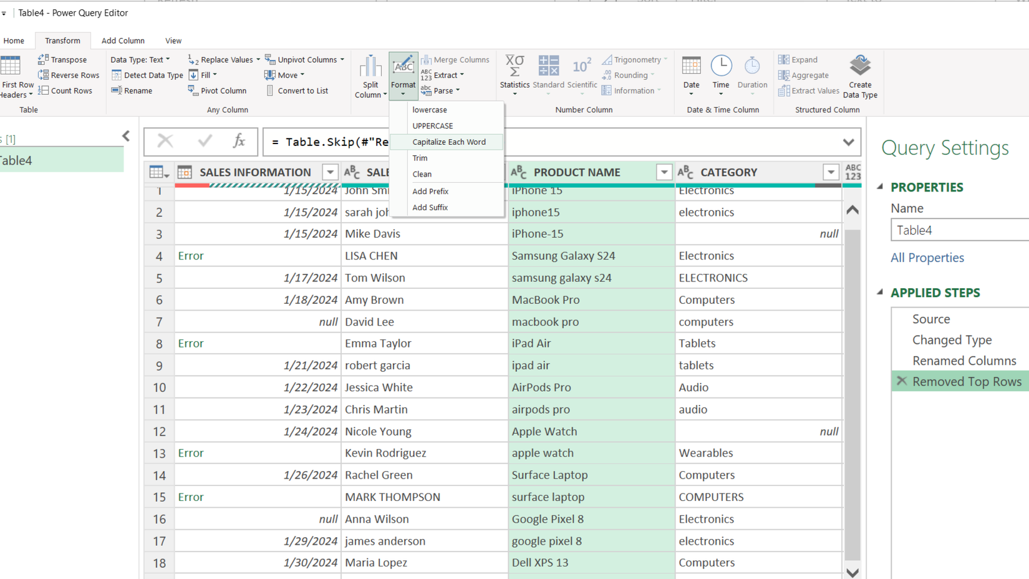Open the PRODUCT NAME column filter dropdown
Screen dimensions: 1029x579
click(664, 172)
